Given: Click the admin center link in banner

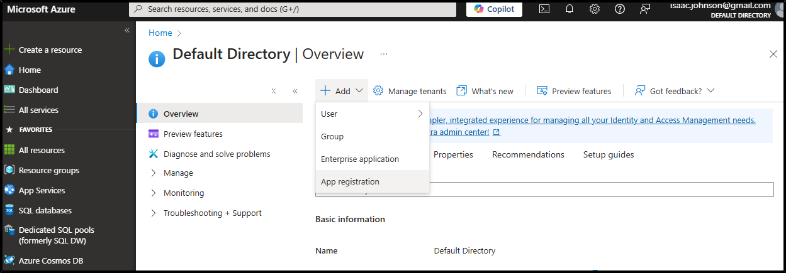Looking at the screenshot, I should (464, 132).
